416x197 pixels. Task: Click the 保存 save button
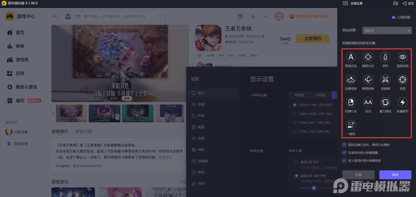[x=395, y=175]
